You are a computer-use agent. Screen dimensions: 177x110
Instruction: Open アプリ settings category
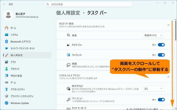click(x=27, y=62)
